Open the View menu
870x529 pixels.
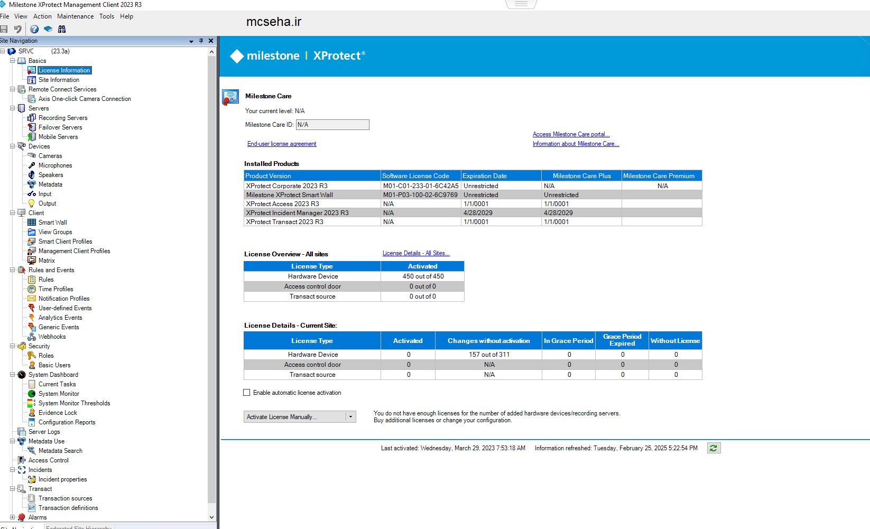point(21,16)
